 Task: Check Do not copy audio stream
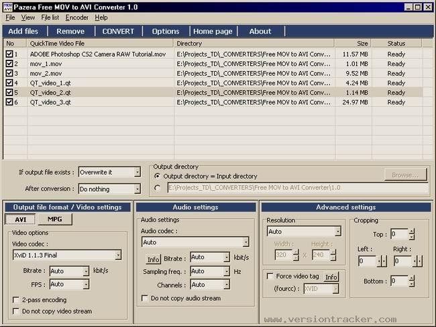(x=145, y=298)
